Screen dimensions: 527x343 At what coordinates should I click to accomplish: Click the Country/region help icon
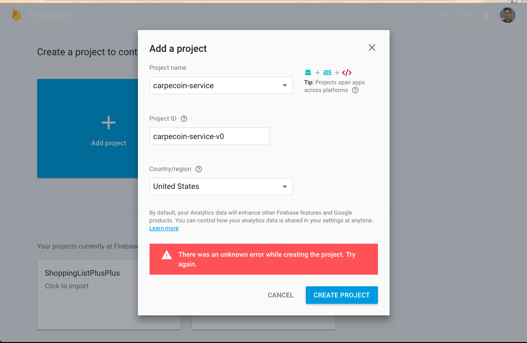click(x=198, y=169)
